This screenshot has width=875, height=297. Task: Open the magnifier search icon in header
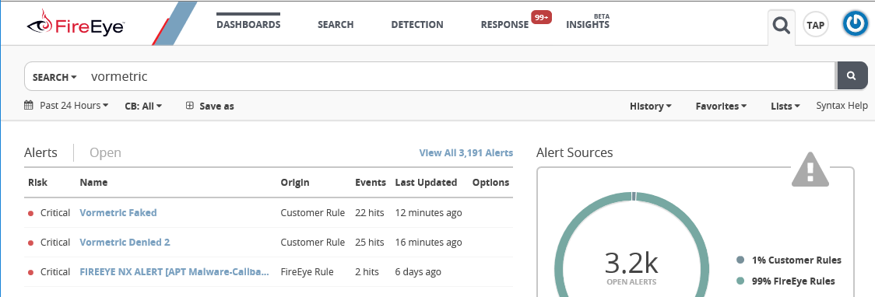pos(782,25)
